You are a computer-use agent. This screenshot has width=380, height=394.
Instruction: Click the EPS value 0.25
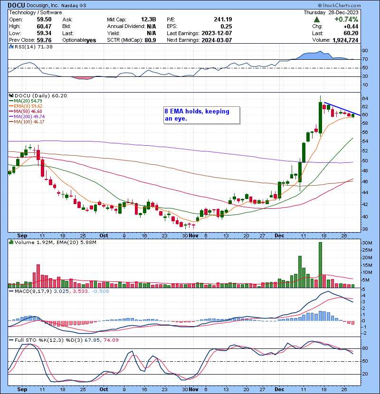227,27
